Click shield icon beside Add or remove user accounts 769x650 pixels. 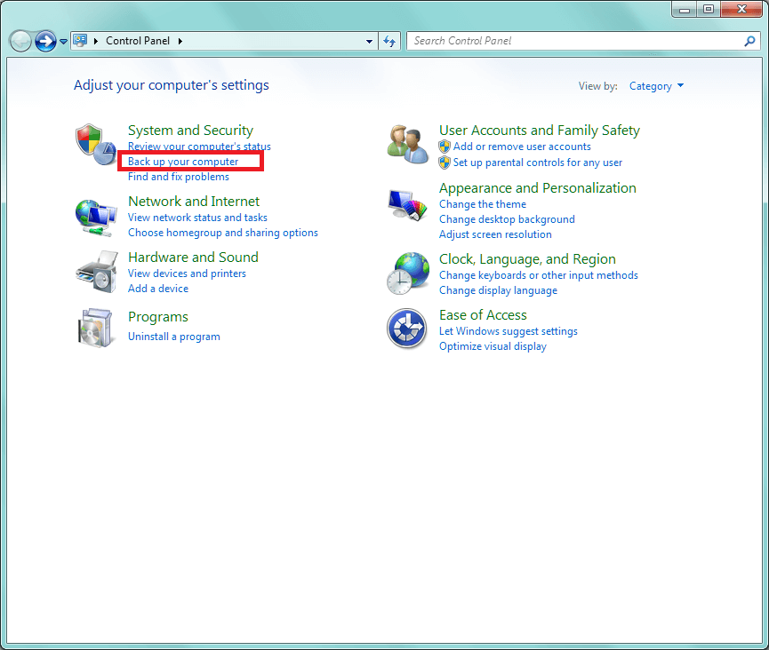445,147
